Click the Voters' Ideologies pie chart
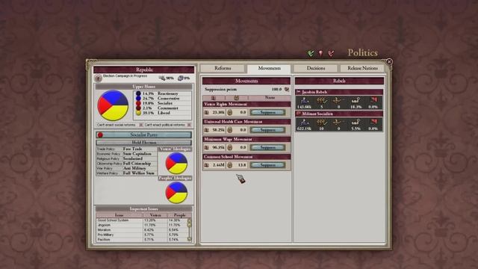The height and width of the screenshot is (269, 478). click(x=176, y=164)
